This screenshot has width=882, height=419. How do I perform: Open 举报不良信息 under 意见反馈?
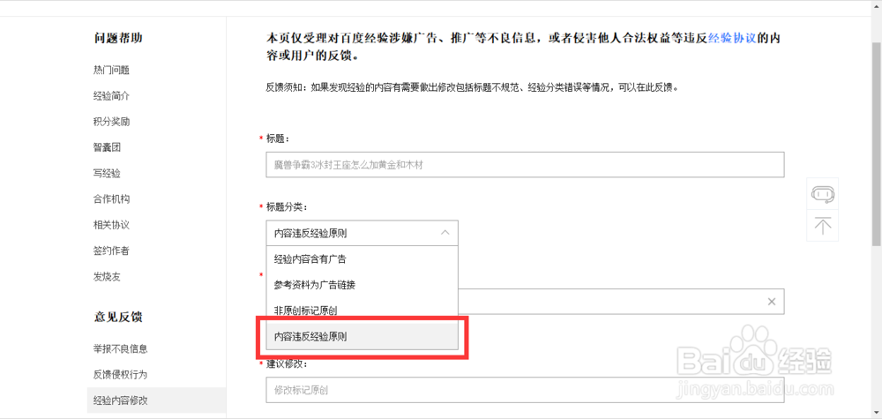120,348
